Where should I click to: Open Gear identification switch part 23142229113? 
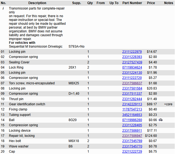click(x=132, y=104)
